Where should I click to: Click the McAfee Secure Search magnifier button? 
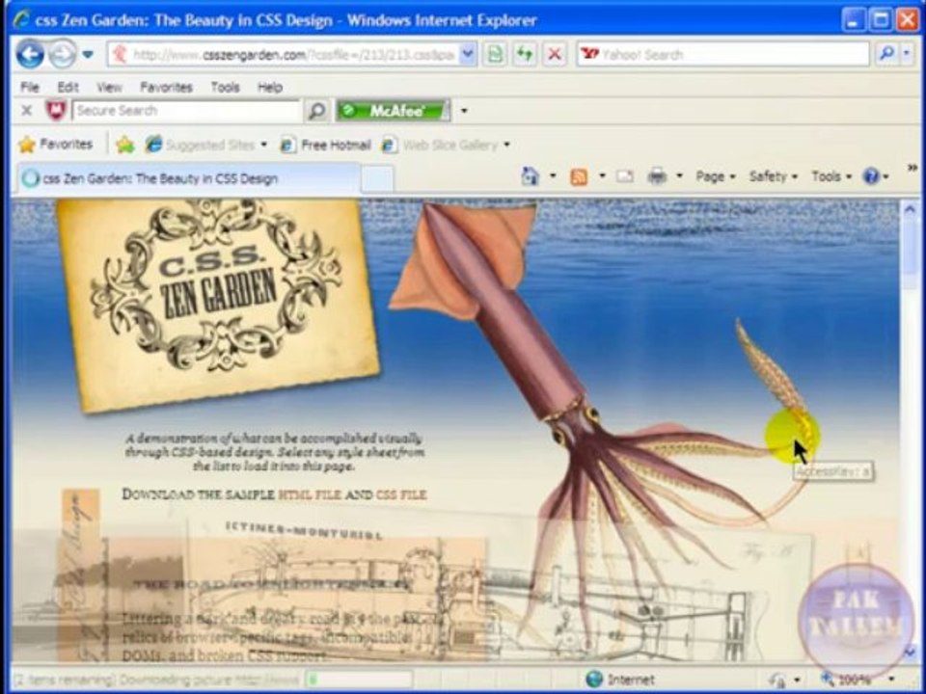click(317, 111)
